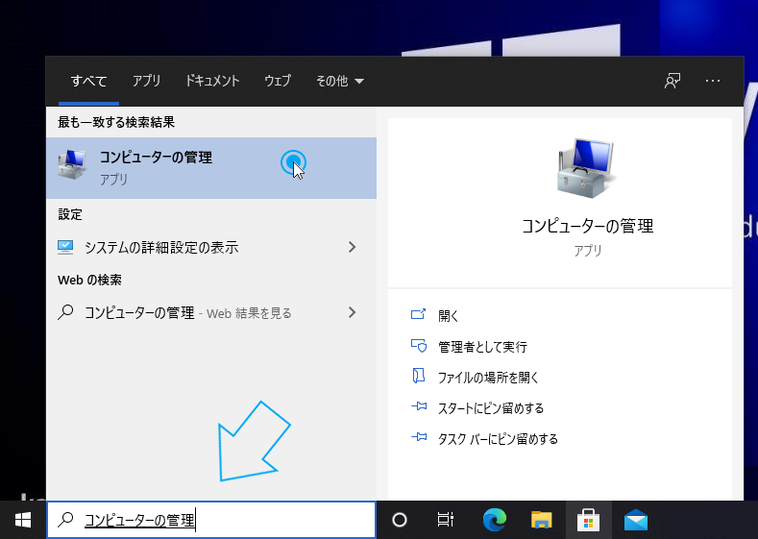
Task: Click the monitor icon beside システムの詳細設定の表示
Action: (65, 247)
